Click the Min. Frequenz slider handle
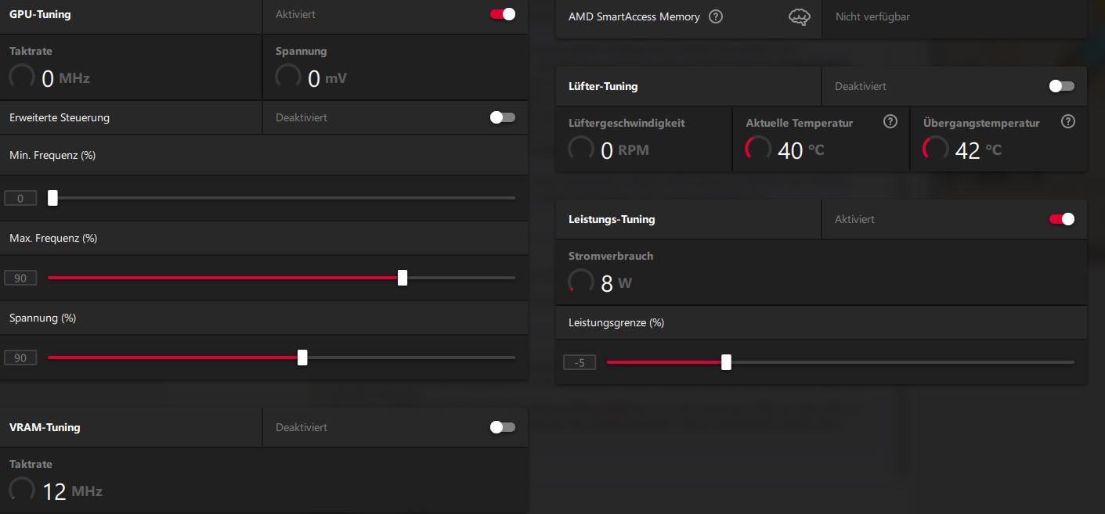The width and height of the screenshot is (1105, 514). pyautogui.click(x=52, y=198)
